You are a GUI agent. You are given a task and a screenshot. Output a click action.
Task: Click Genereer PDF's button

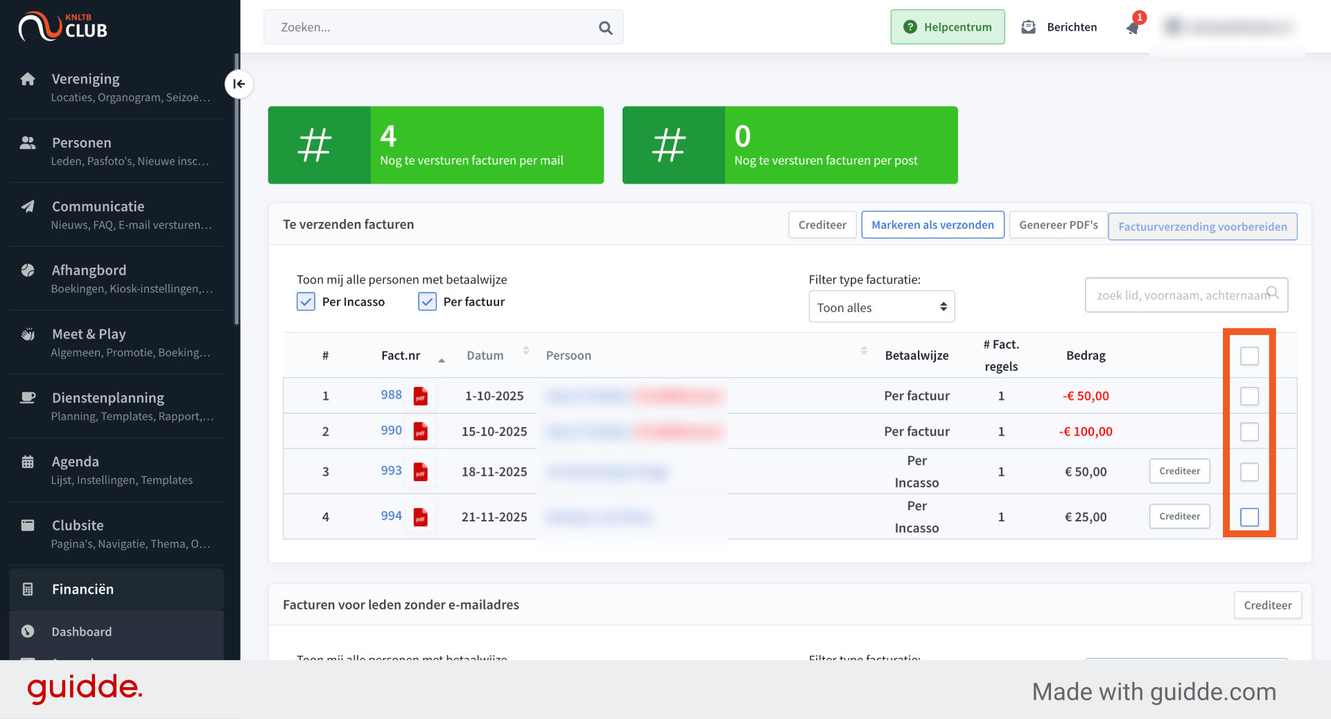pos(1058,225)
